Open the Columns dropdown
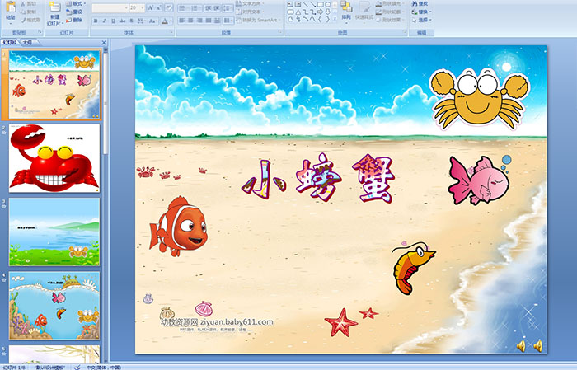 228,21
